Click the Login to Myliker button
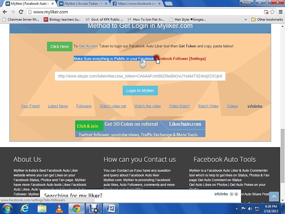 point(140,91)
